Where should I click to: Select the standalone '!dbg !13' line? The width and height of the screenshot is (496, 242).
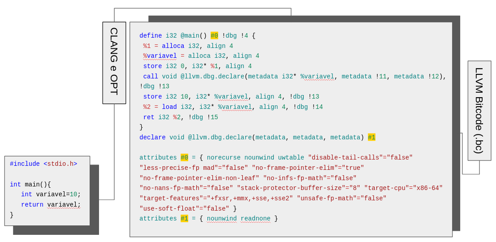tap(155, 86)
